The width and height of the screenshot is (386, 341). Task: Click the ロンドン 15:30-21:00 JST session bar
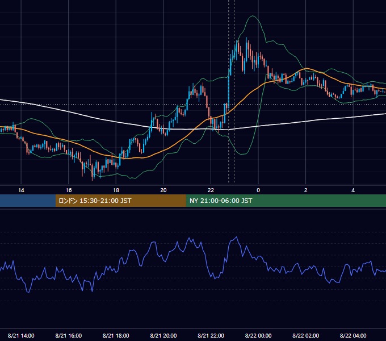tap(120, 201)
